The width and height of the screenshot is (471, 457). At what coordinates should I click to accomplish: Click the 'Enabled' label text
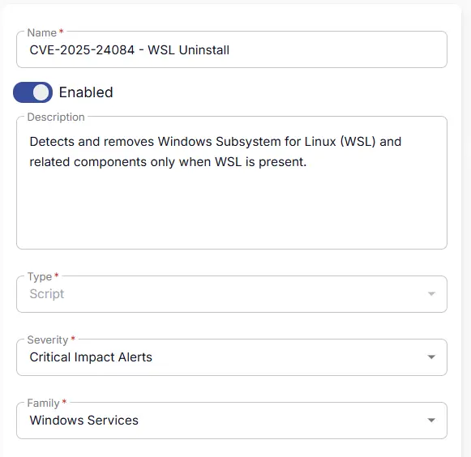(86, 92)
